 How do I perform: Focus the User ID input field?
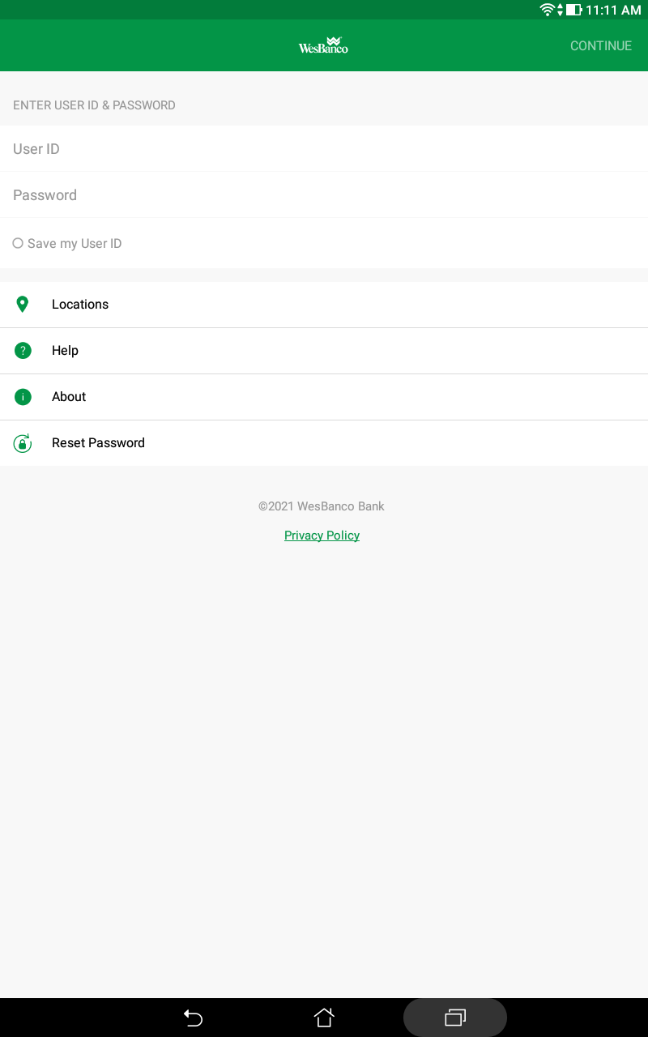tap(324, 149)
